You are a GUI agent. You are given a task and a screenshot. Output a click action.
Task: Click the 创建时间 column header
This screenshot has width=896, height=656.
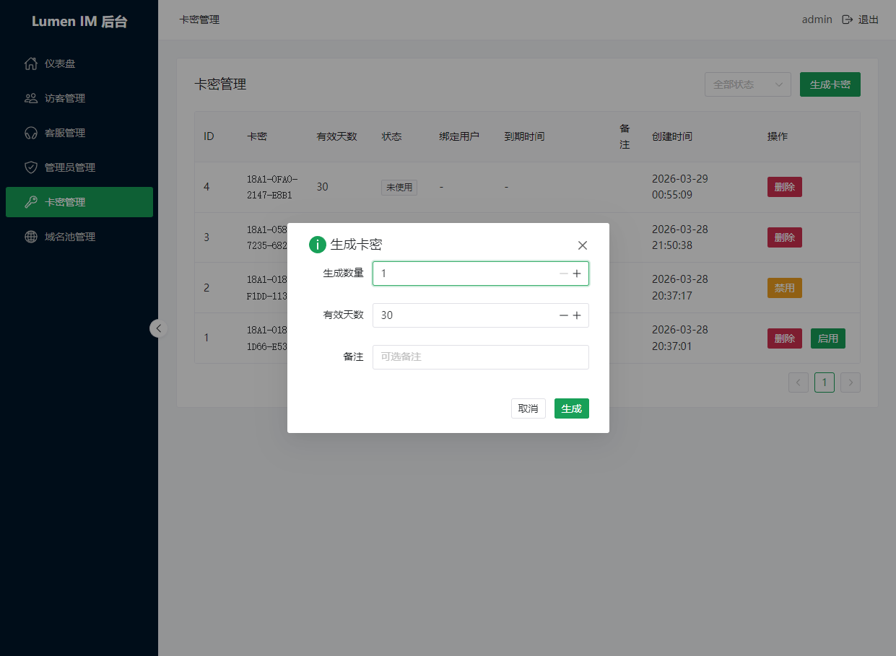coord(672,136)
